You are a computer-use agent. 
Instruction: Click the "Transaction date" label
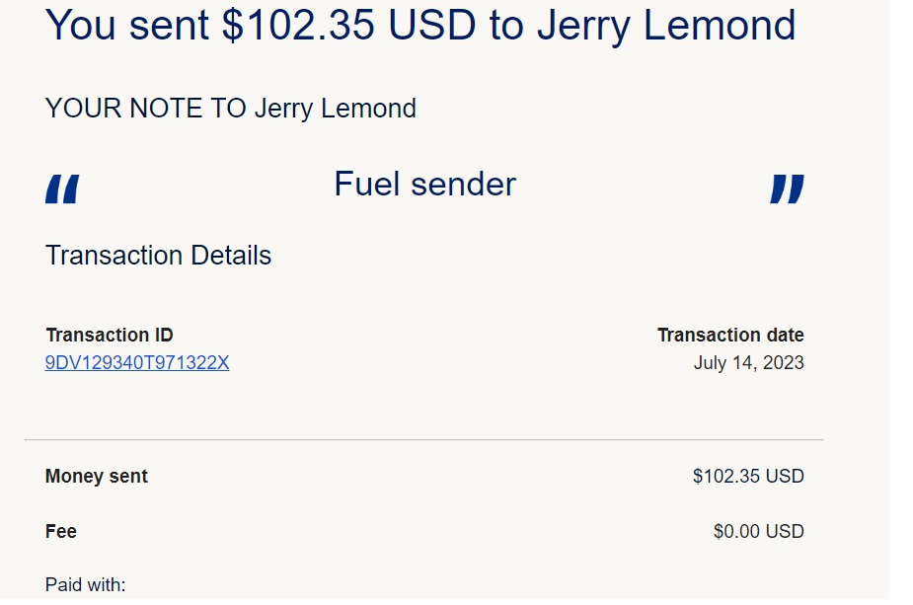point(730,335)
